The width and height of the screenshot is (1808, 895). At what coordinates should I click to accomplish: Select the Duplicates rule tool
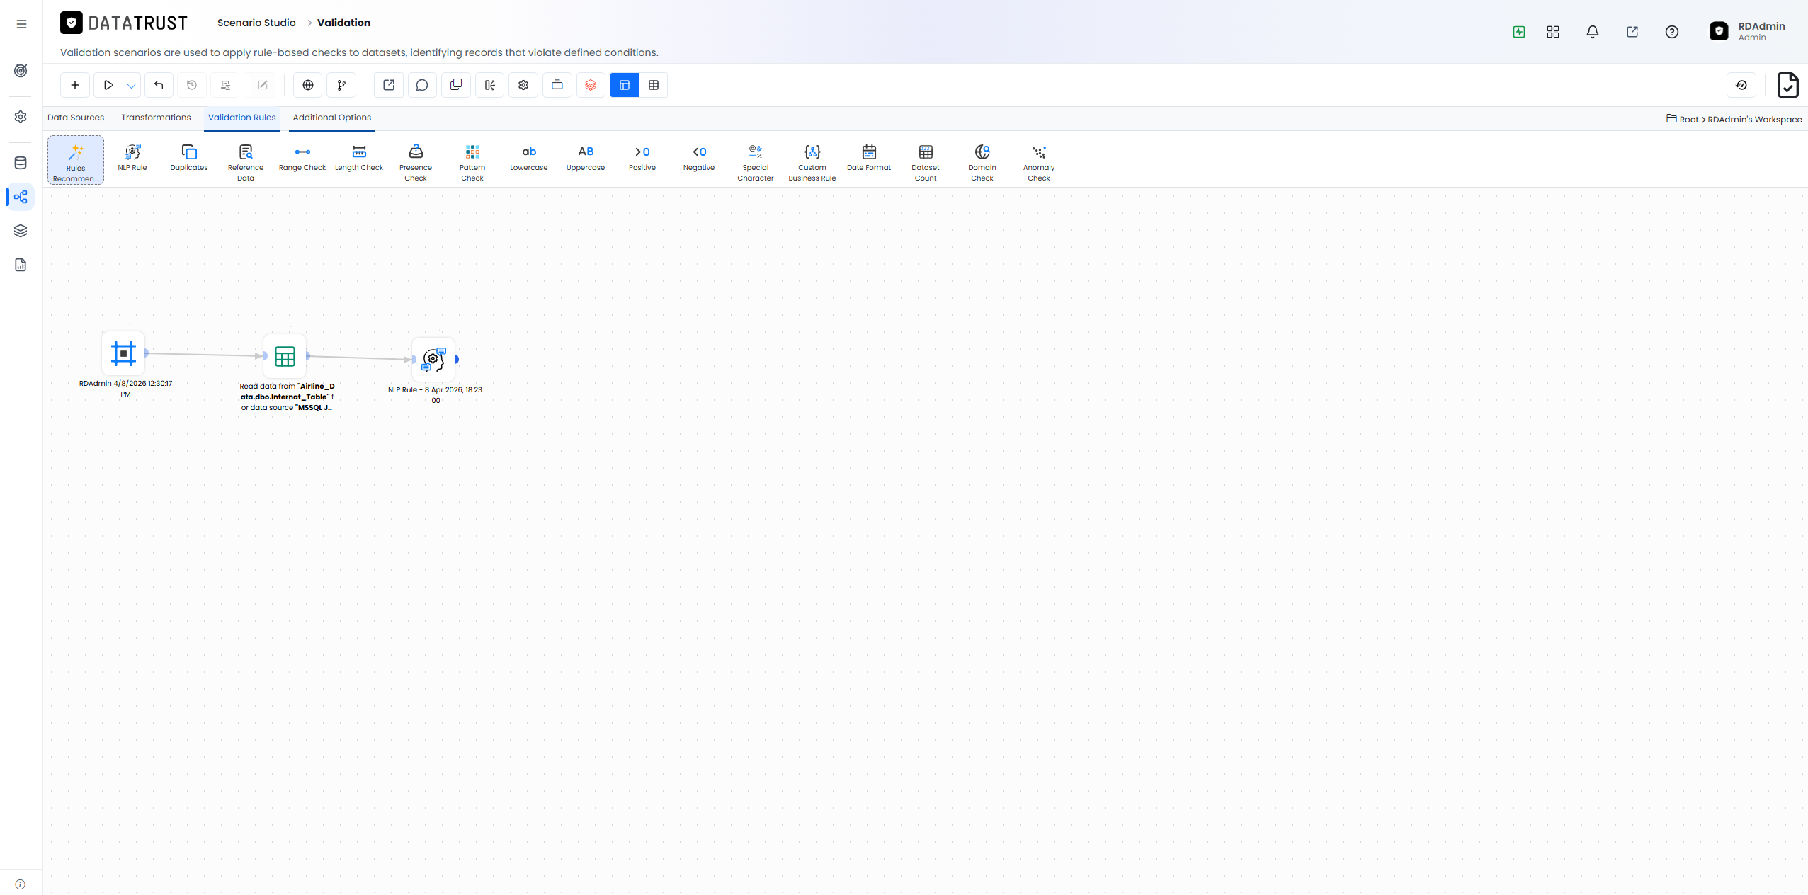[189, 158]
